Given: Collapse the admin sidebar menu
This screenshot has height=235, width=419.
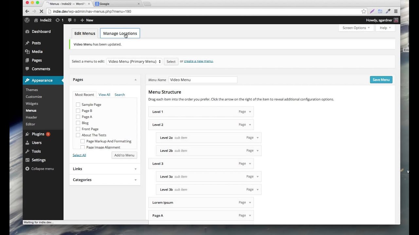Looking at the screenshot, I should tap(40, 169).
